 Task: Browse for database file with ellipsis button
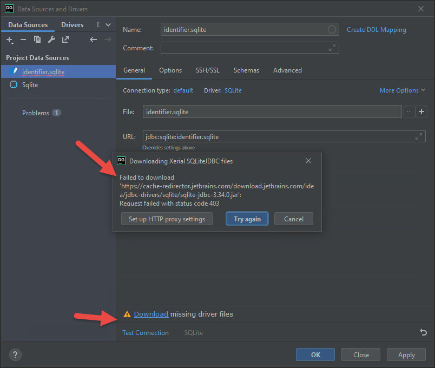coord(409,111)
